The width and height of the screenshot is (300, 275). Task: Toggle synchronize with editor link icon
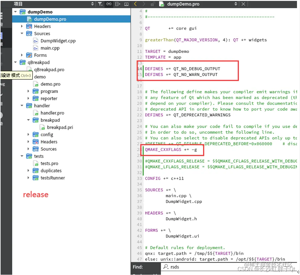109,4
